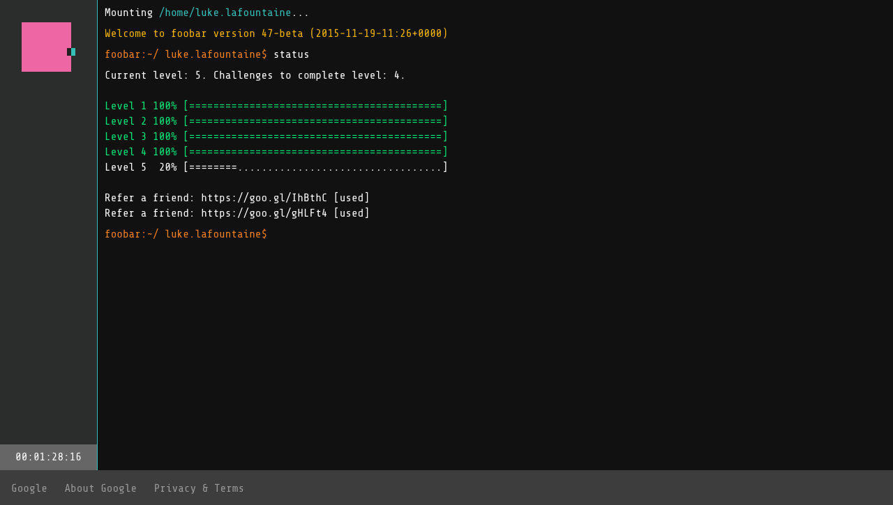Click the Level 4 progress bar
893x505 pixels.
pos(315,152)
